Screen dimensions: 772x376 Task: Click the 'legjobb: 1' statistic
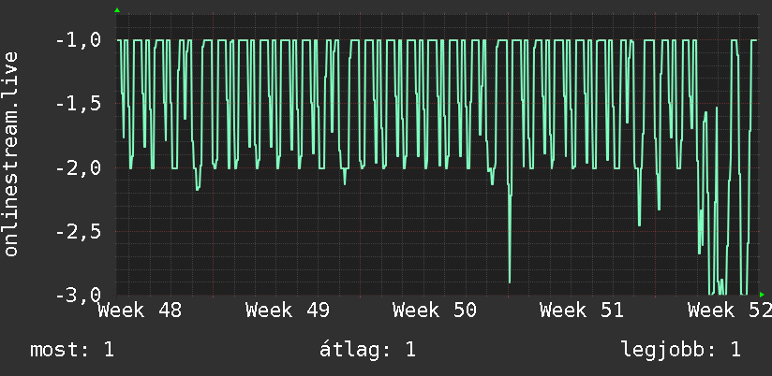click(681, 350)
